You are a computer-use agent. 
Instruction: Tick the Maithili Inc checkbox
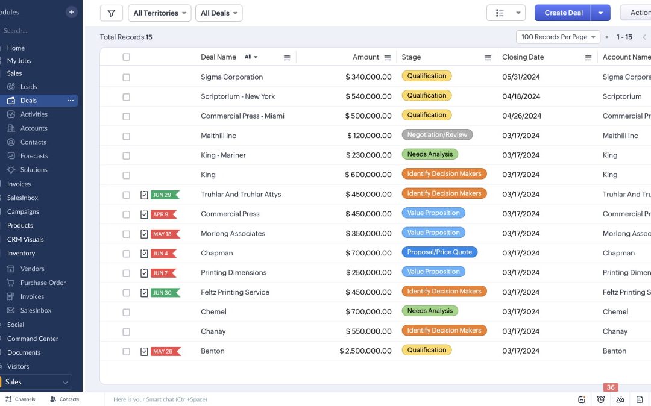[x=126, y=136]
